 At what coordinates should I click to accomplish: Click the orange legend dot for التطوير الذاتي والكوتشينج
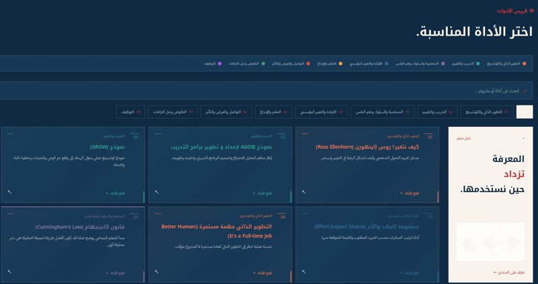click(524, 64)
